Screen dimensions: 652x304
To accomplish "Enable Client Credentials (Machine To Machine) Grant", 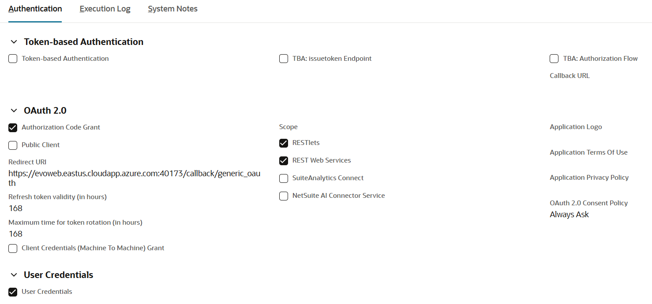I will (x=13, y=248).
